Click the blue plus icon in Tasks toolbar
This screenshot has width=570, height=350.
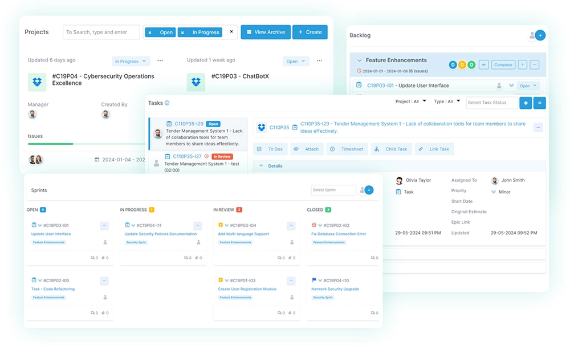526,103
